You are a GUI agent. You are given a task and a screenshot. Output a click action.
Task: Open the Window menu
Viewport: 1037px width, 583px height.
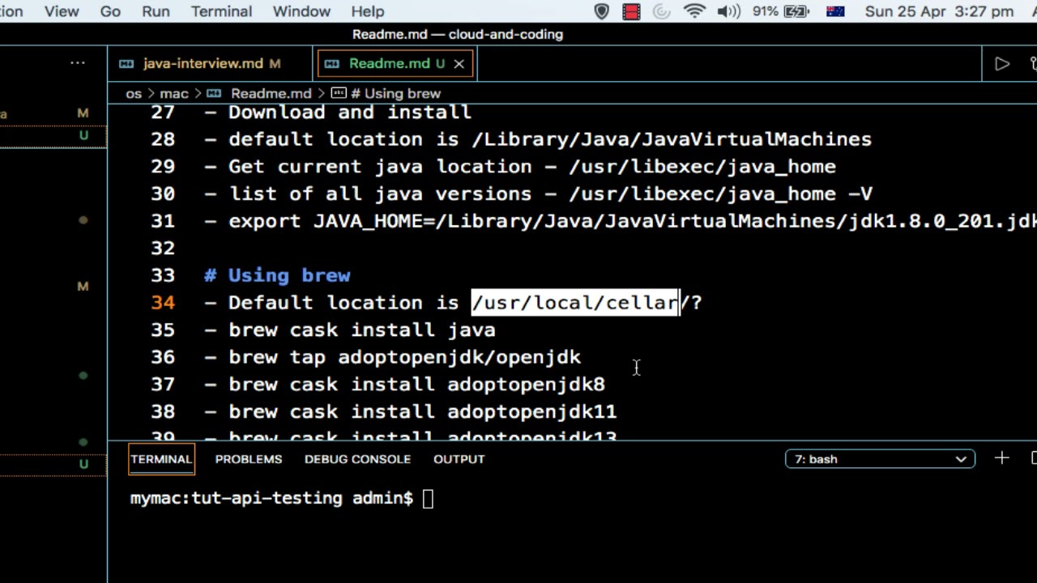coord(301,11)
